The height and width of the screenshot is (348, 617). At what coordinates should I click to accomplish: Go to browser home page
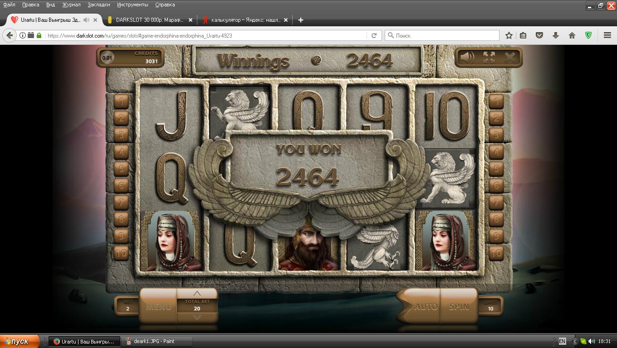[x=572, y=35]
